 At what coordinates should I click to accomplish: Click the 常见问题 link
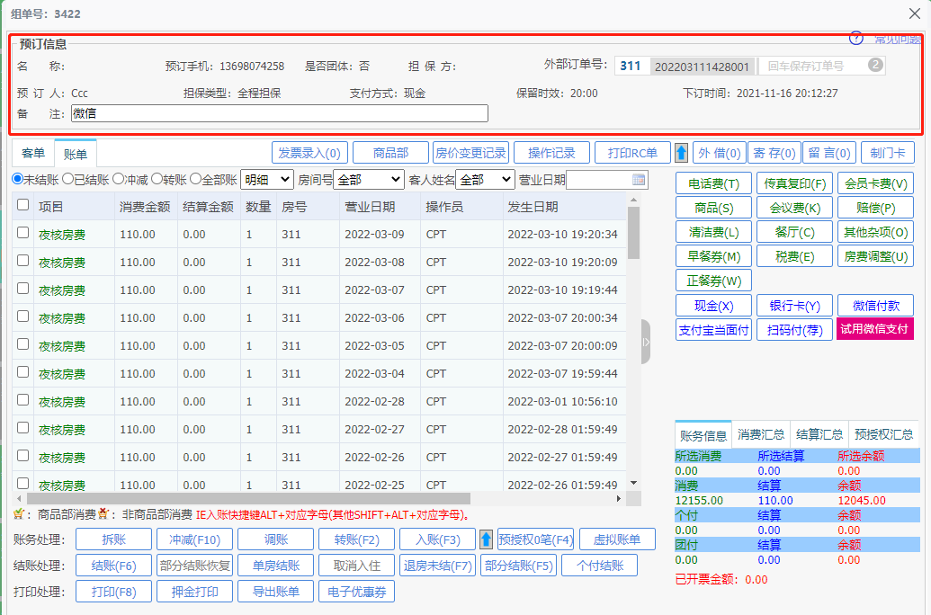(x=897, y=40)
